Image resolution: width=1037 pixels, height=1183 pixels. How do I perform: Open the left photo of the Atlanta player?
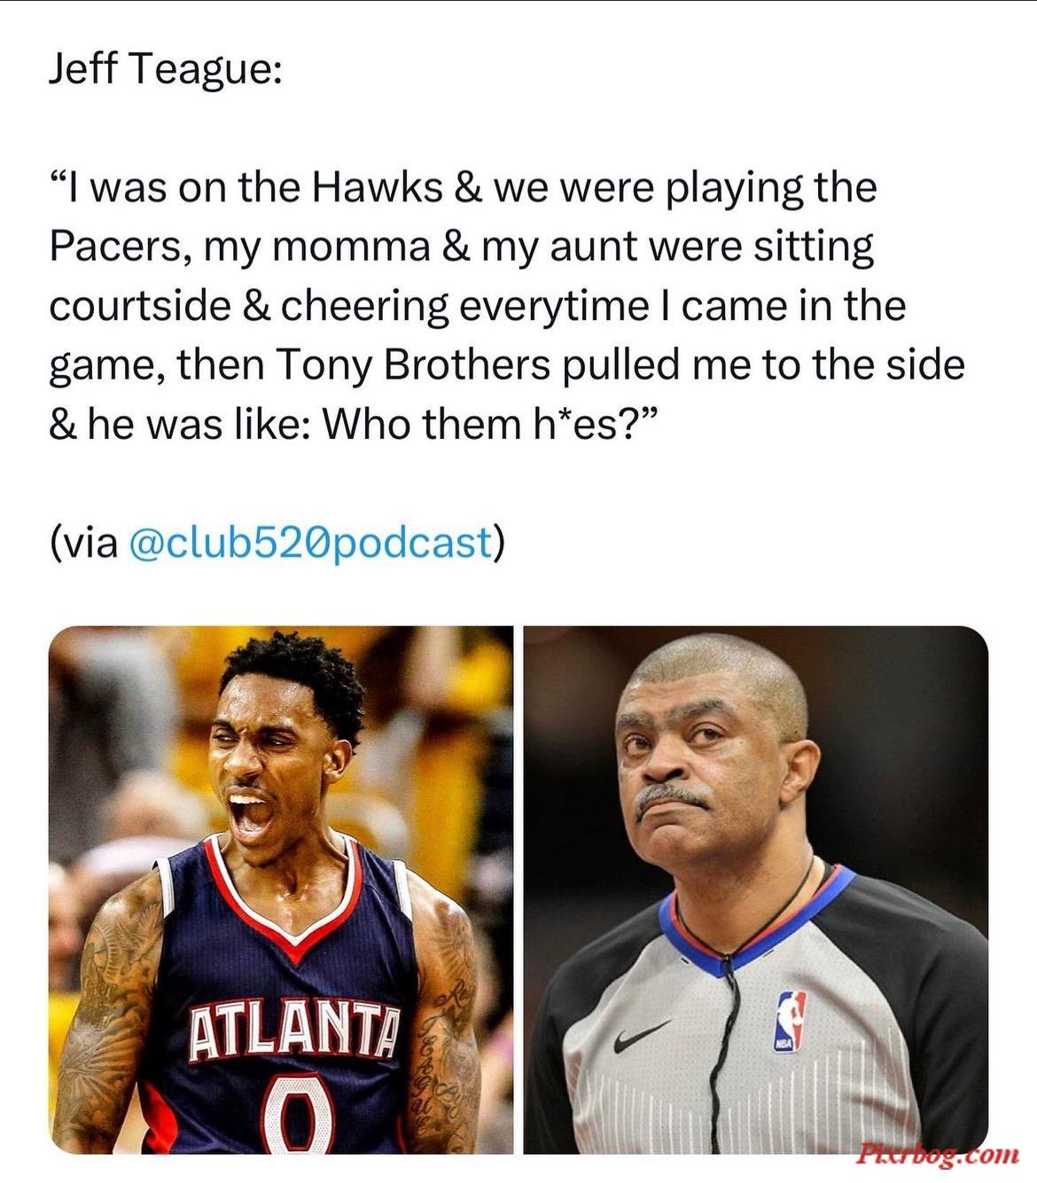click(281, 889)
